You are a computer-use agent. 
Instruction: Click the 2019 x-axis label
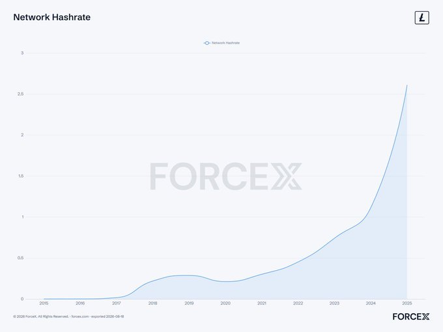190,303
